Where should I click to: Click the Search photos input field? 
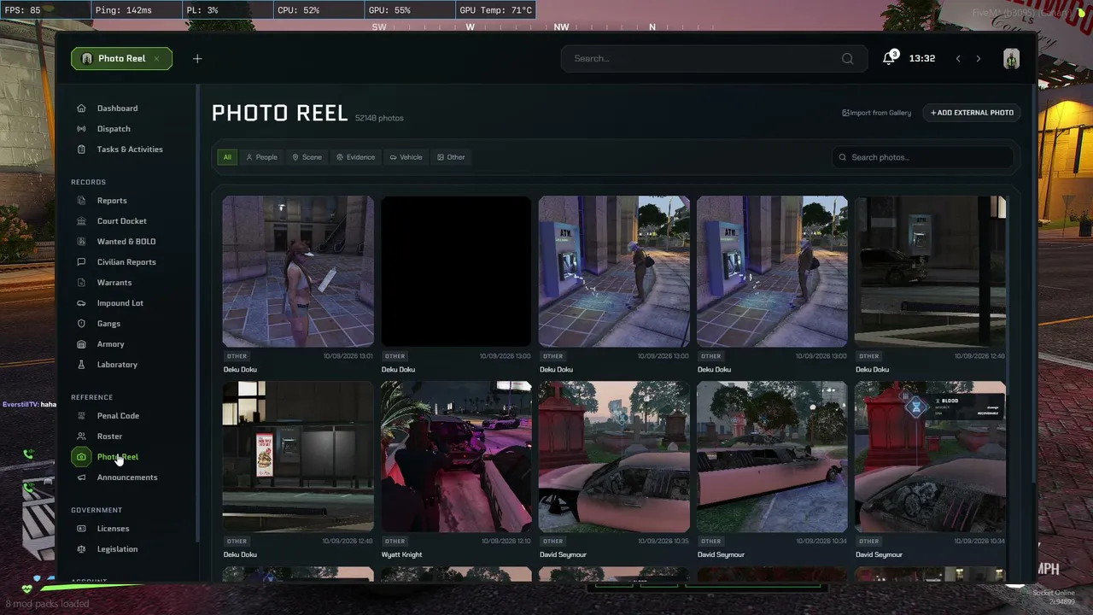[922, 157]
